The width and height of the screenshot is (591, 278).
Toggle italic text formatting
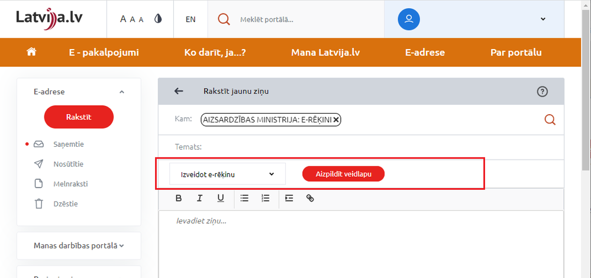click(x=200, y=198)
